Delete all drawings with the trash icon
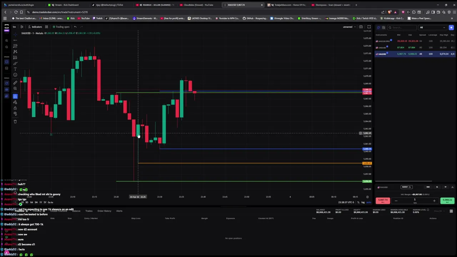The width and height of the screenshot is (457, 257). coord(15,122)
